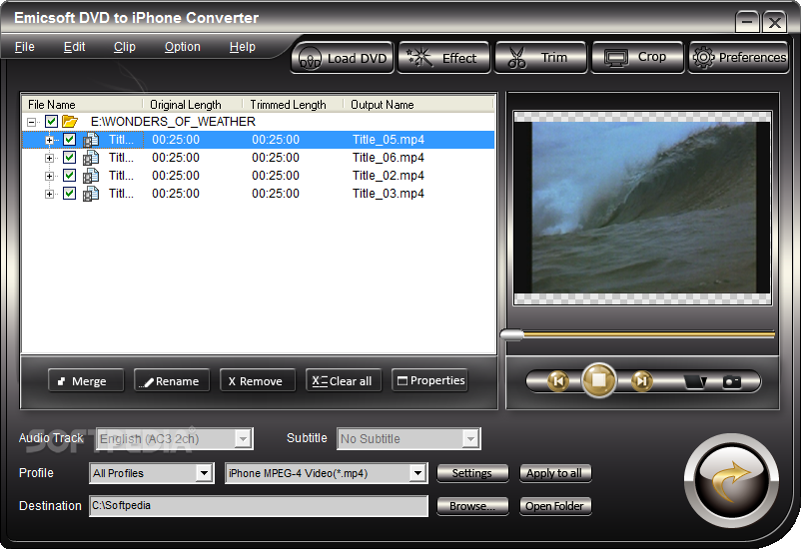Click the file icon of Title_02.mp4 row

[91, 176]
